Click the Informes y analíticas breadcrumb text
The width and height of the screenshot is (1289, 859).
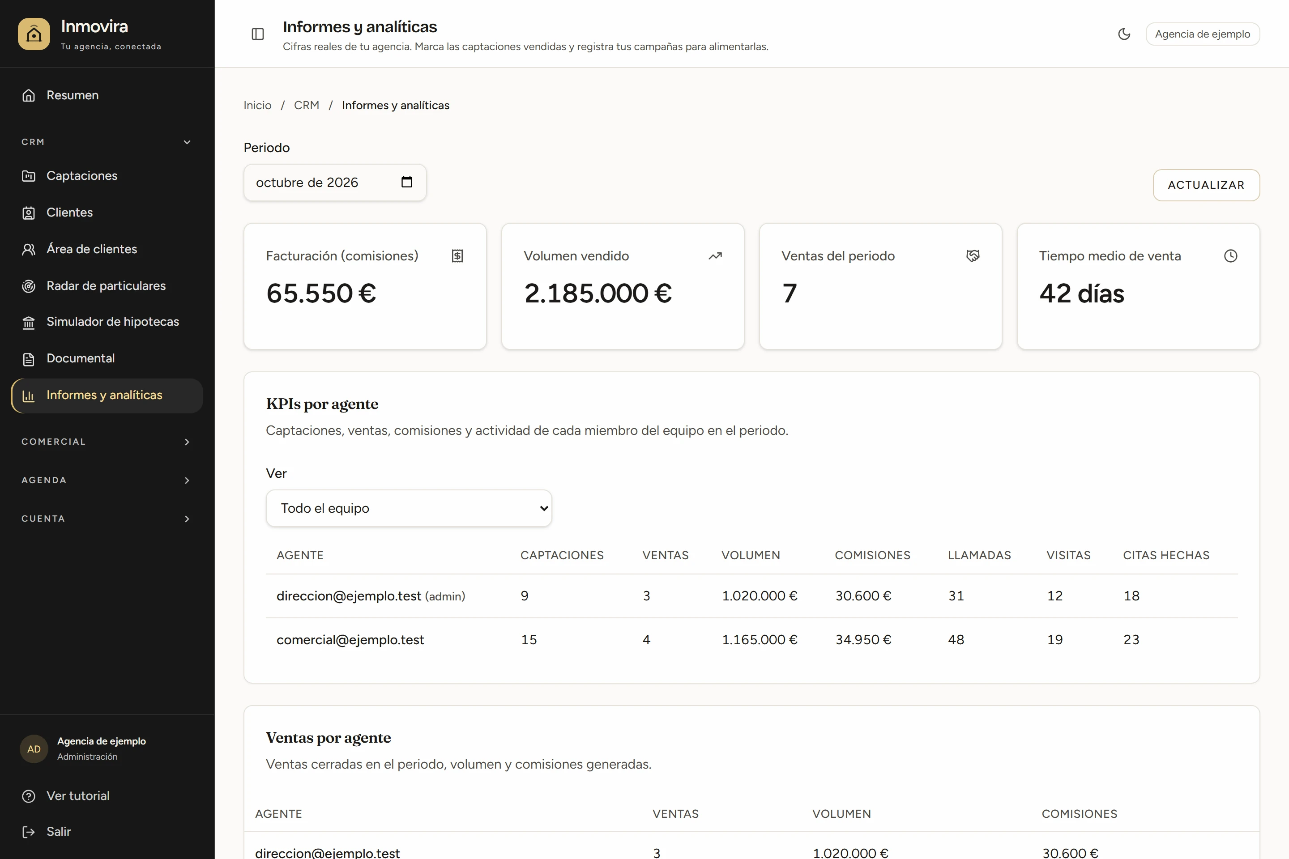pos(396,105)
